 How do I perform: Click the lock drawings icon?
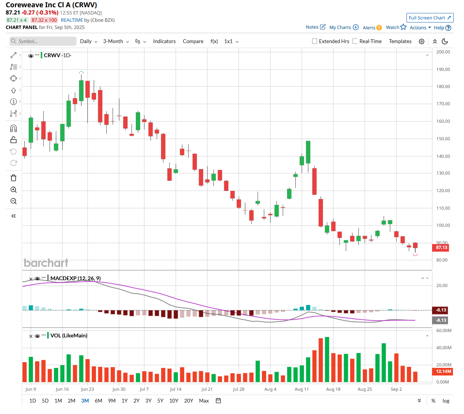13,140
